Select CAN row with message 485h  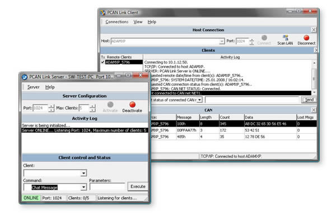(234, 137)
